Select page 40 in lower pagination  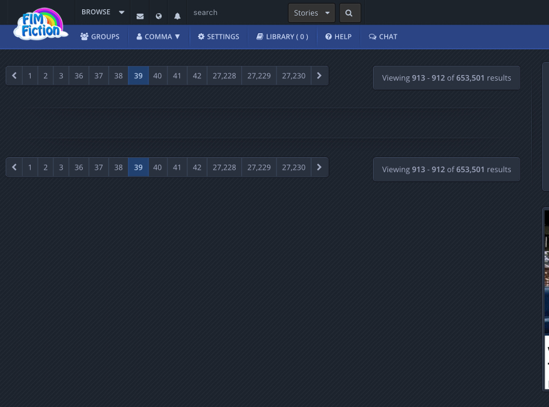157,167
